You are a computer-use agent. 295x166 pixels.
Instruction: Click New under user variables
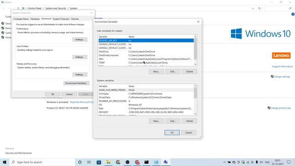point(156,71)
